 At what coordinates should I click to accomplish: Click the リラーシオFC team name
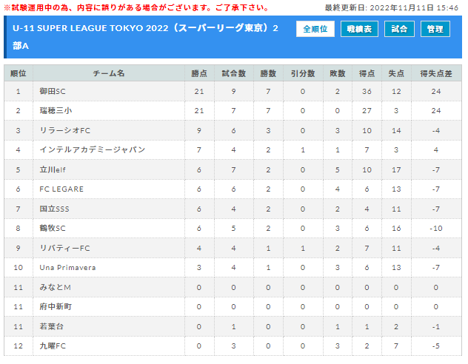[64, 130]
